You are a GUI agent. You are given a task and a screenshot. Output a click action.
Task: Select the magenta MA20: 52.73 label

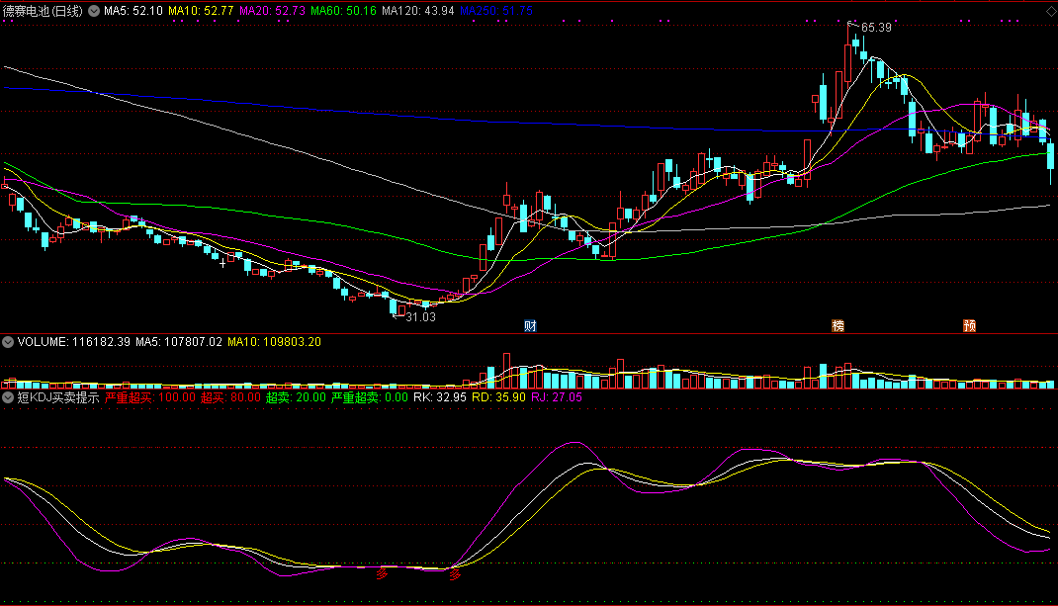pos(272,11)
